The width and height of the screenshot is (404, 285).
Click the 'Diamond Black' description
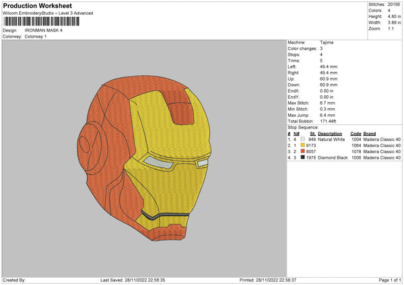(x=333, y=158)
